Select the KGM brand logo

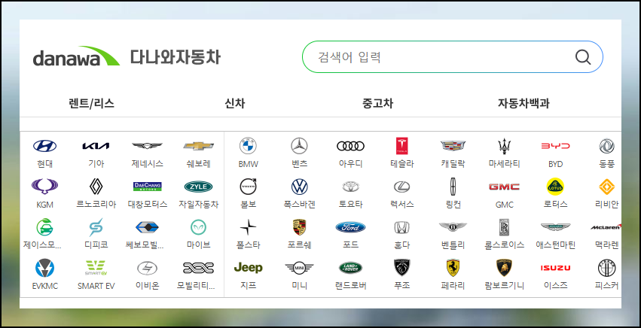45,187
